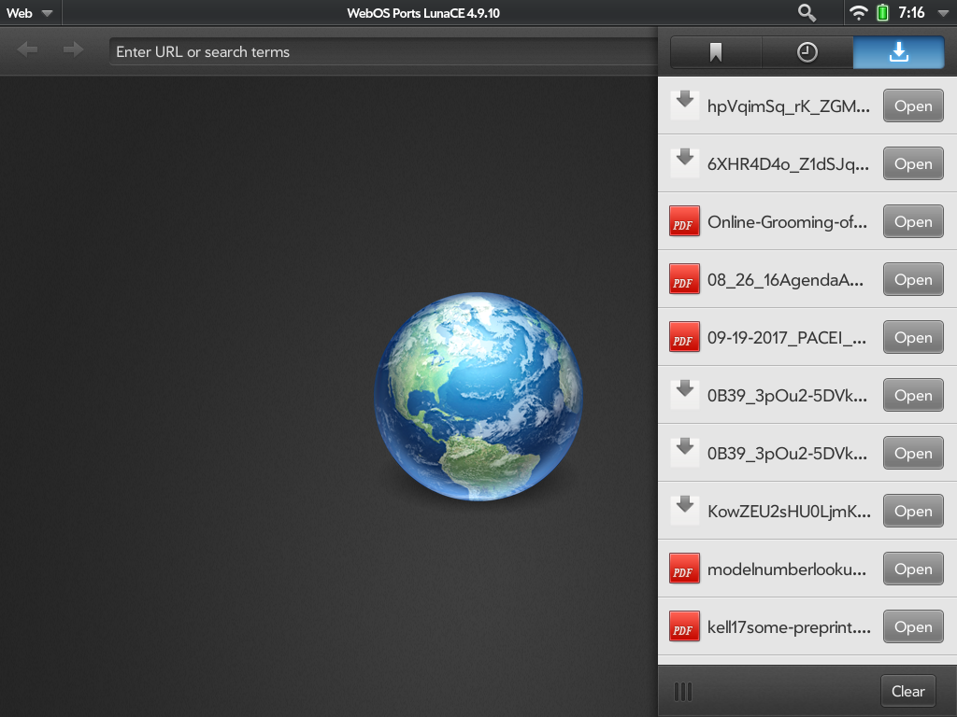Click the battery status icon

pos(882,13)
